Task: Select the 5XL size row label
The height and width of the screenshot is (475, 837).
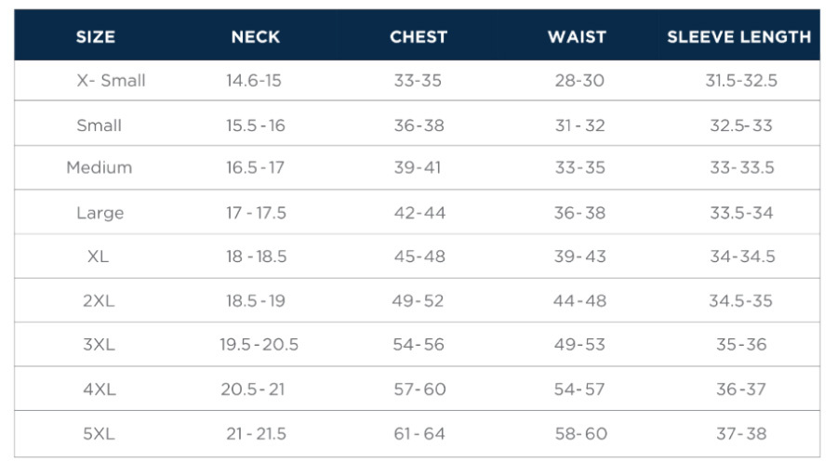Action: (99, 434)
